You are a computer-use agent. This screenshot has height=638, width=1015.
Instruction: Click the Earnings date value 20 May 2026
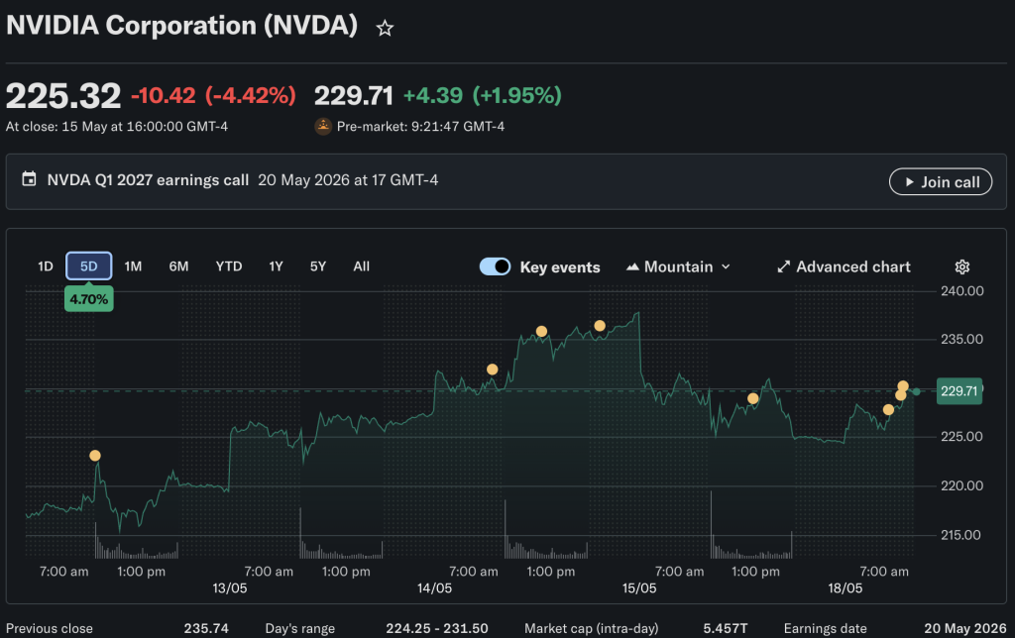[x=965, y=628]
